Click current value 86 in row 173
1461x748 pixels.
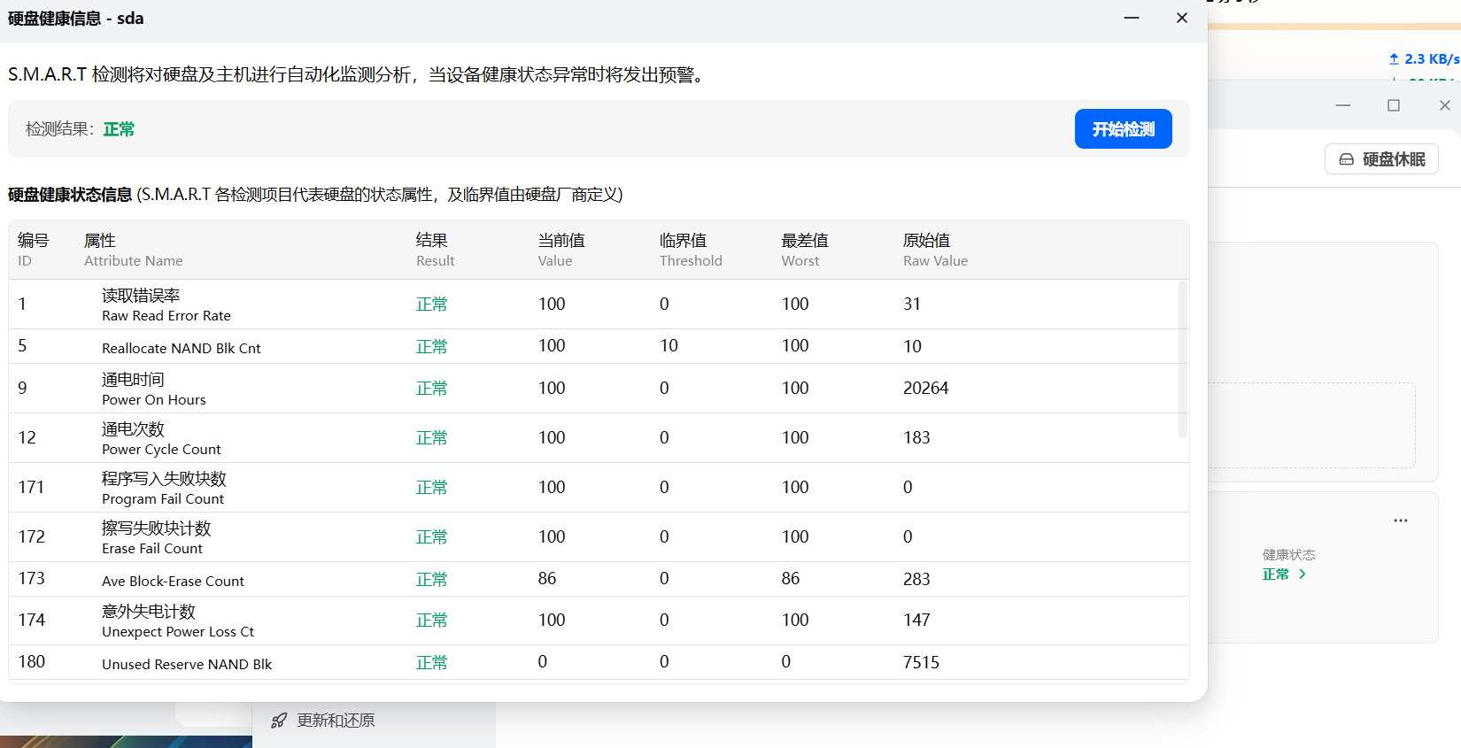coord(547,579)
